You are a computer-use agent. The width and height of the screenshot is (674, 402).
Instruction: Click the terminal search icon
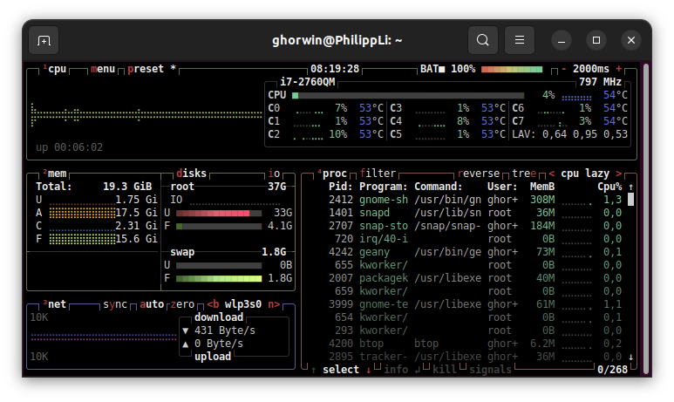point(482,40)
